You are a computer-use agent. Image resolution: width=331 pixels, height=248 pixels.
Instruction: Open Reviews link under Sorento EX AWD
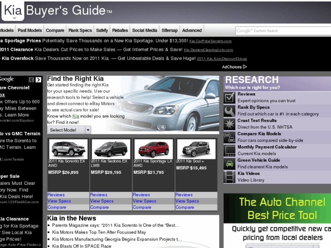(56, 195)
